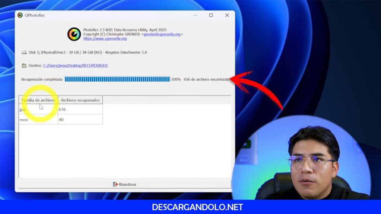
Task: Click the 40 recovered files cell
Action: (80, 120)
